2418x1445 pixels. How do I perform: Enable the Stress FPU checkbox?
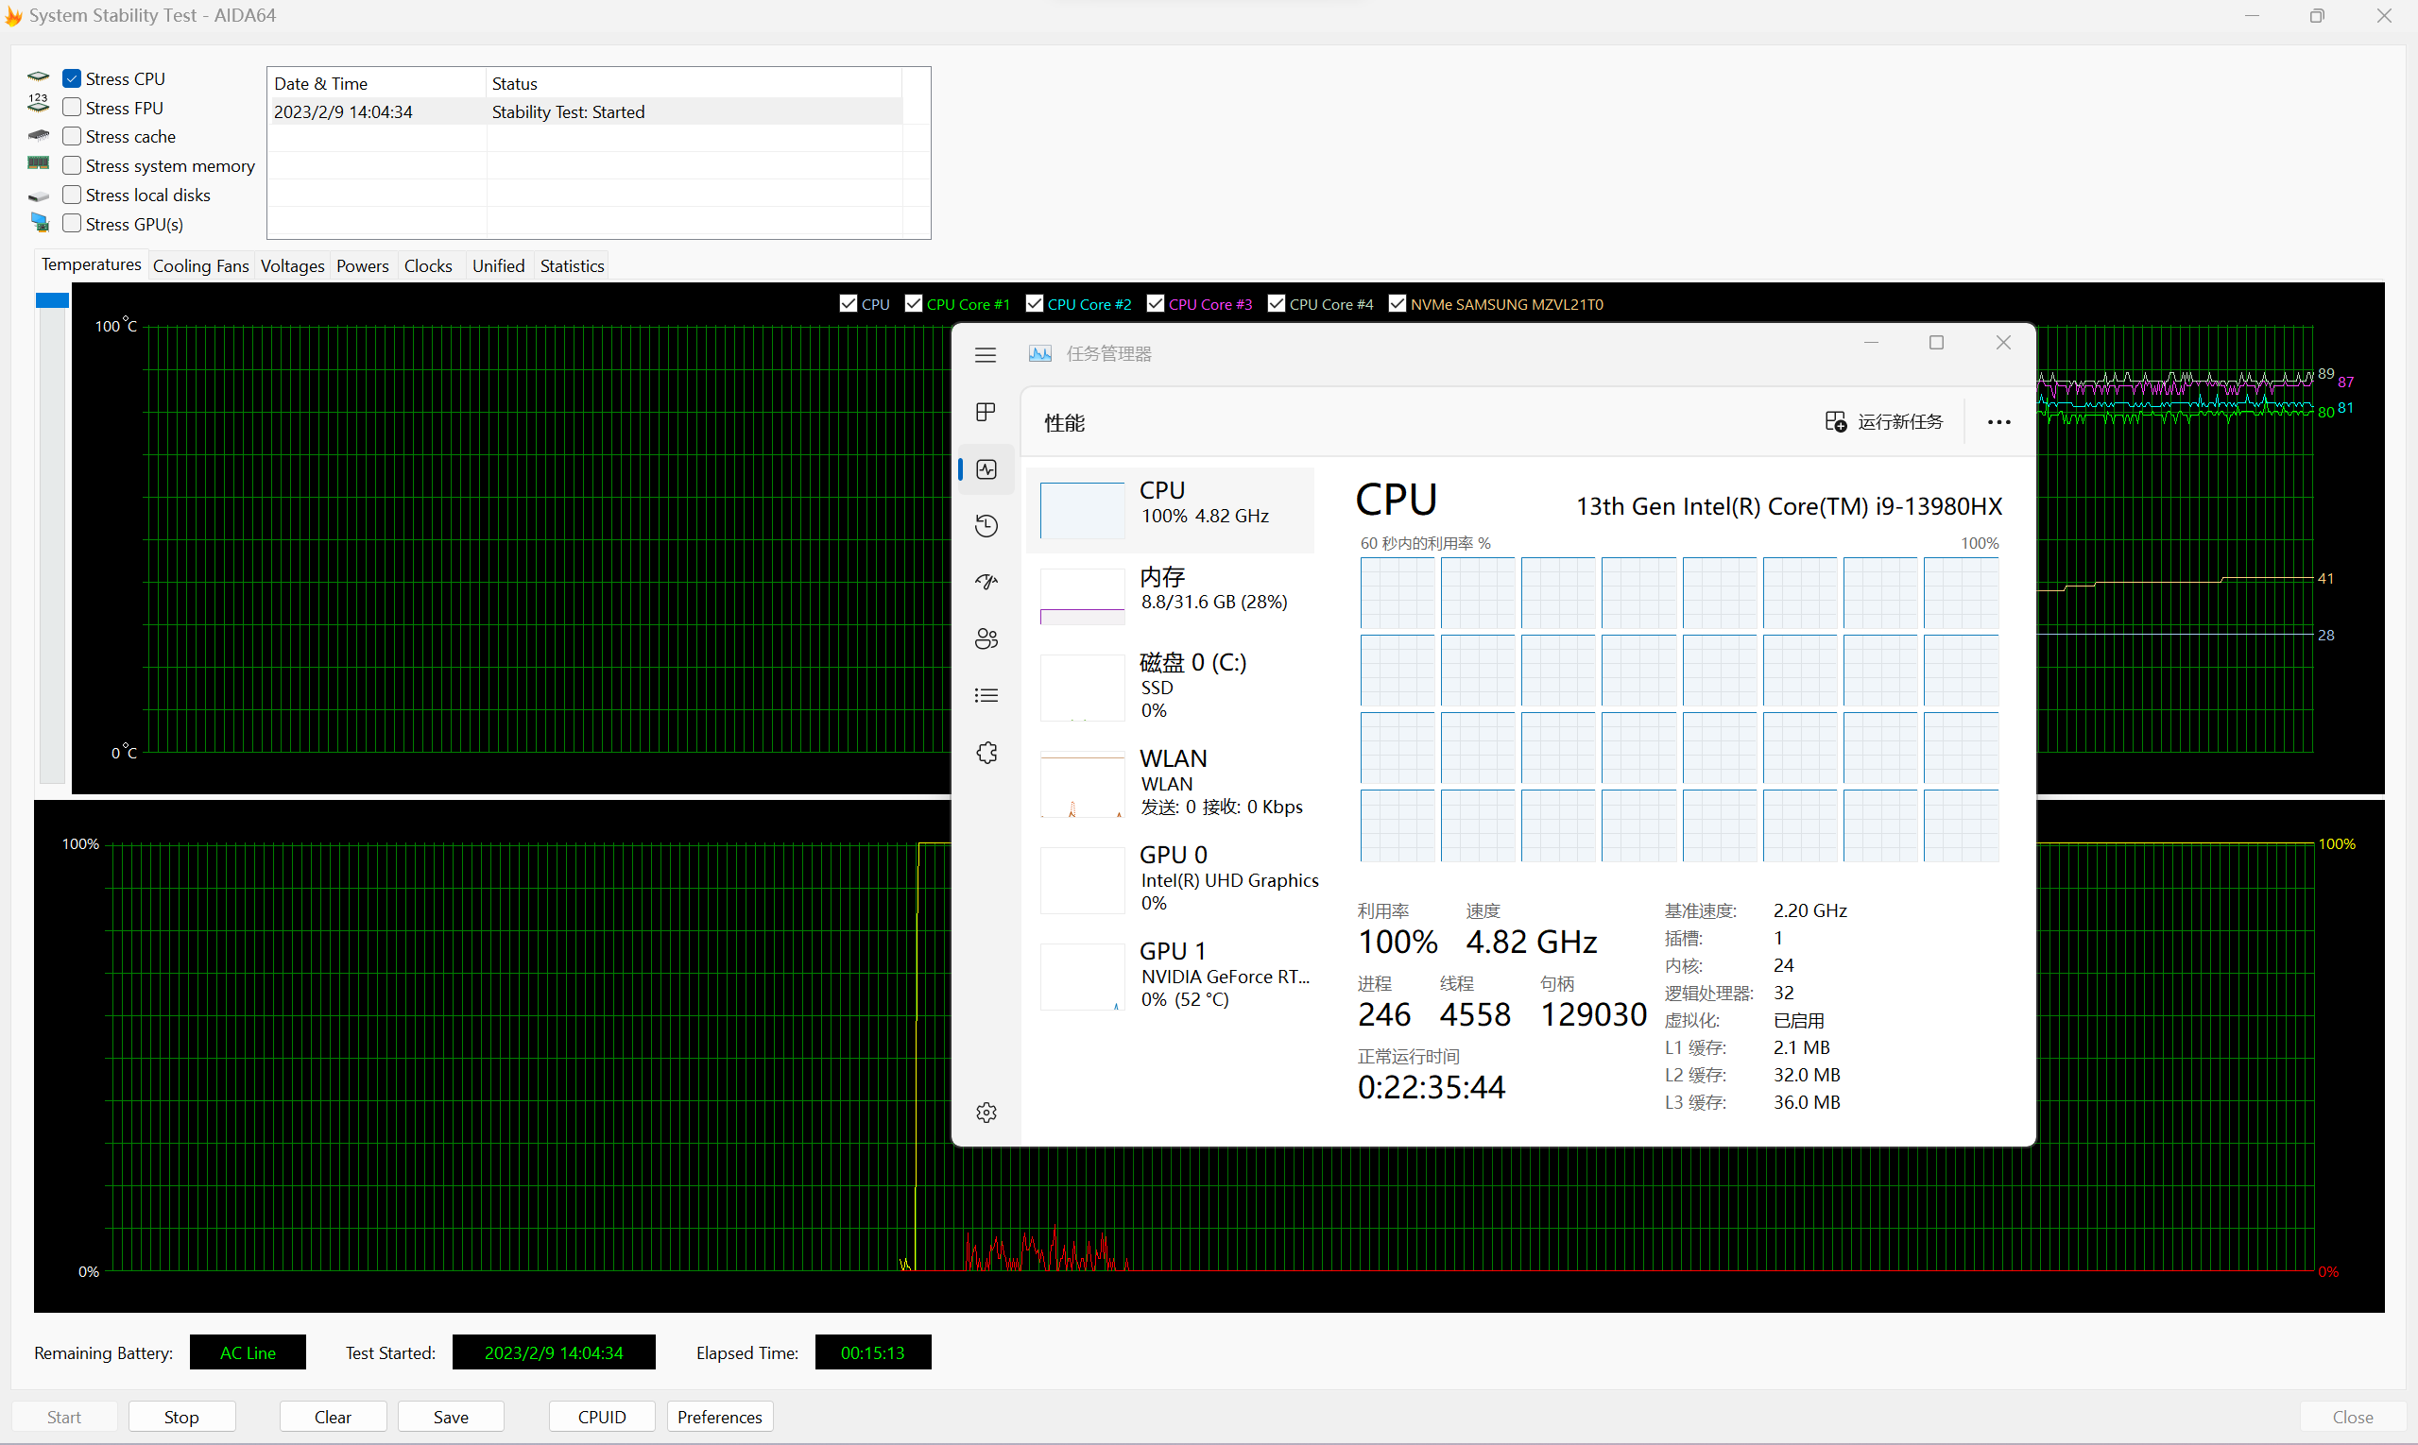tap(72, 107)
